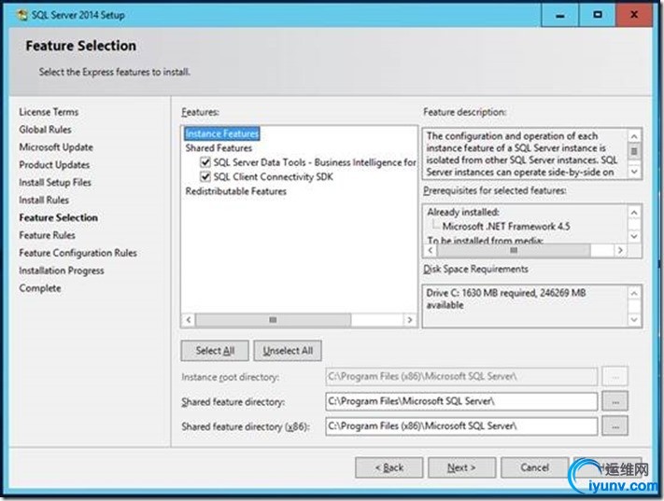The height and width of the screenshot is (501, 664).
Task: Click Drive C disk space text
Action: click(x=506, y=299)
